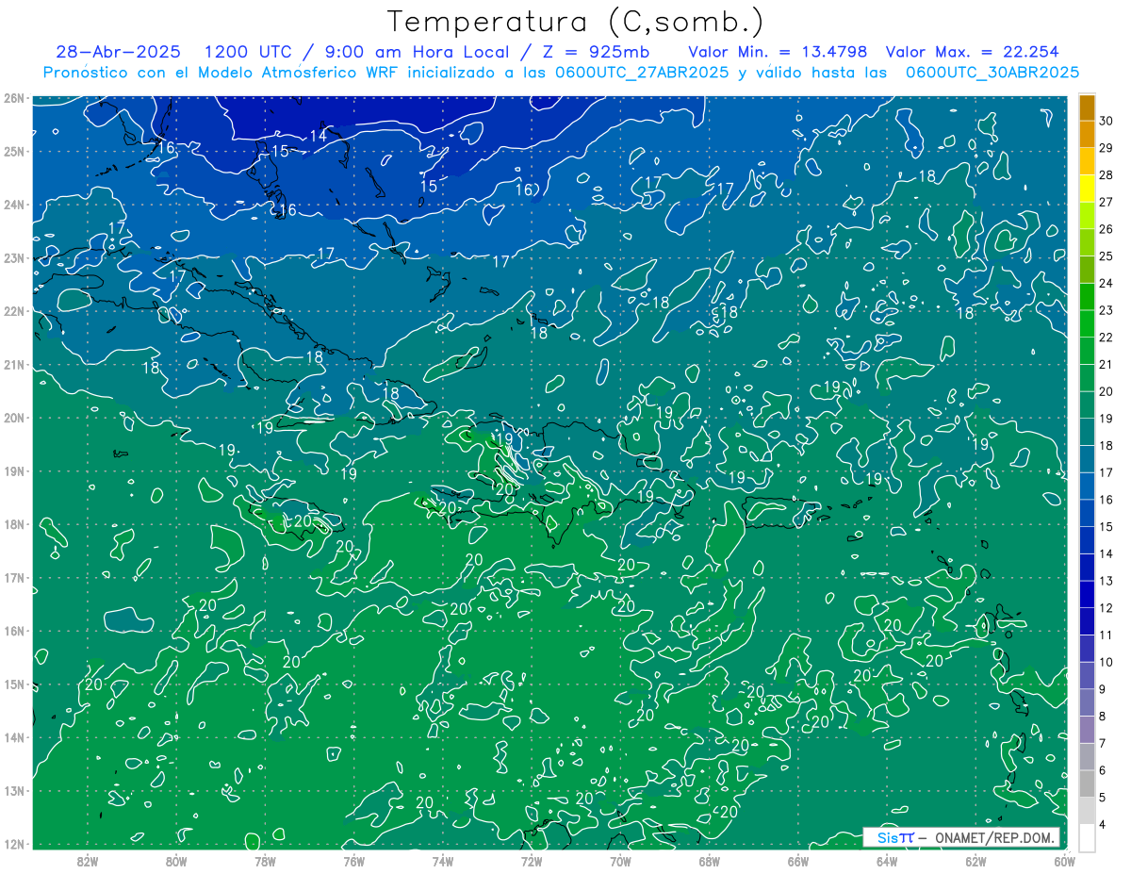Click the color scale value "23"
This screenshot has height=874, width=1131.
point(1106,310)
